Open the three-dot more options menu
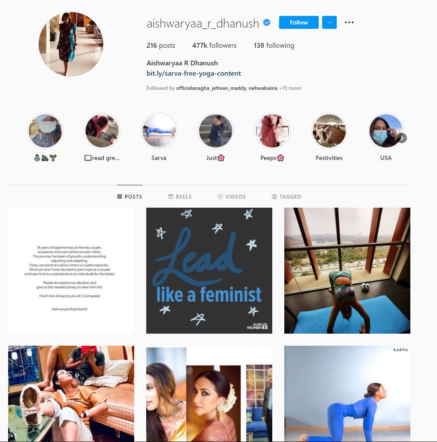 click(x=349, y=22)
